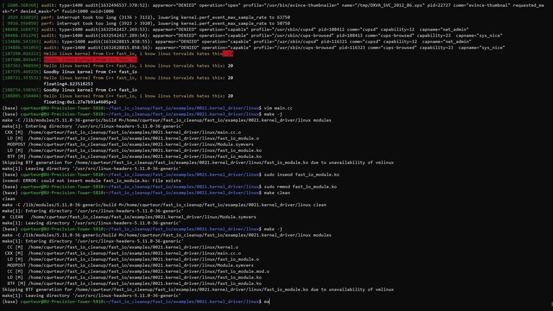
Task: Click the timestamp [188805.158404]
Action: point(22,96)
